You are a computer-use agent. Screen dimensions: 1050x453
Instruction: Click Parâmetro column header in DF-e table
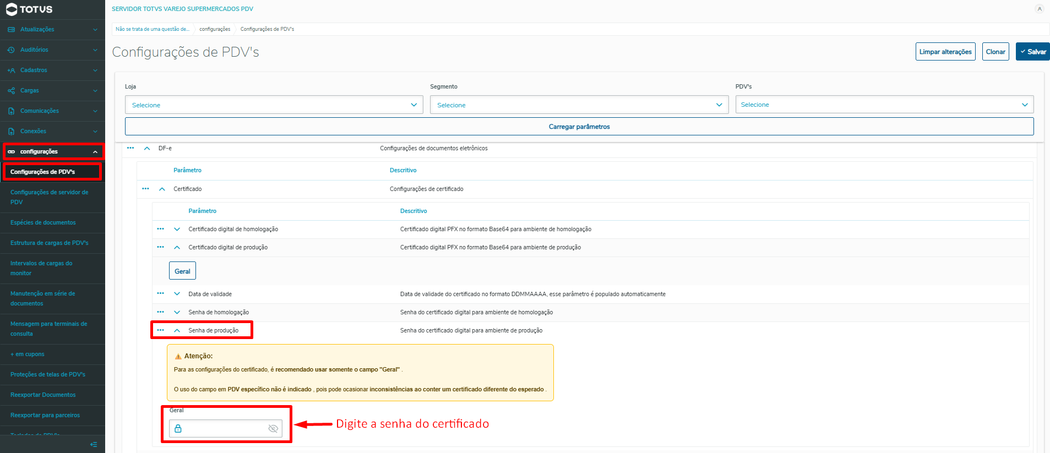187,170
